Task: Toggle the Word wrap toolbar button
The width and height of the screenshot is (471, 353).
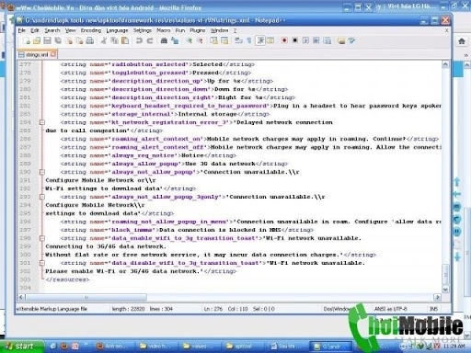Action: click(x=238, y=40)
